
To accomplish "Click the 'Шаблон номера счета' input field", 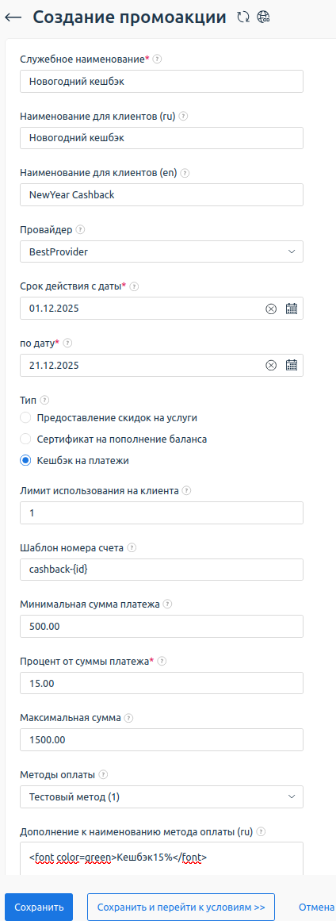I will point(162,569).
